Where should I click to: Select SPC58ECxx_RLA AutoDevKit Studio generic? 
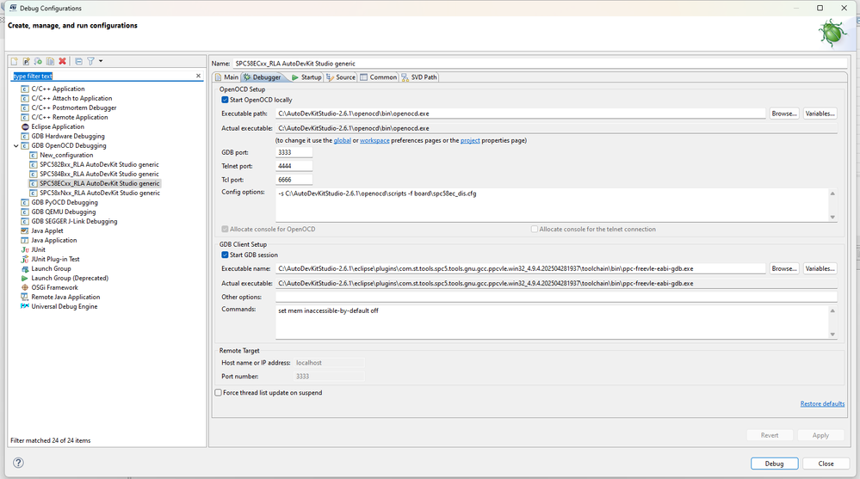coord(99,183)
